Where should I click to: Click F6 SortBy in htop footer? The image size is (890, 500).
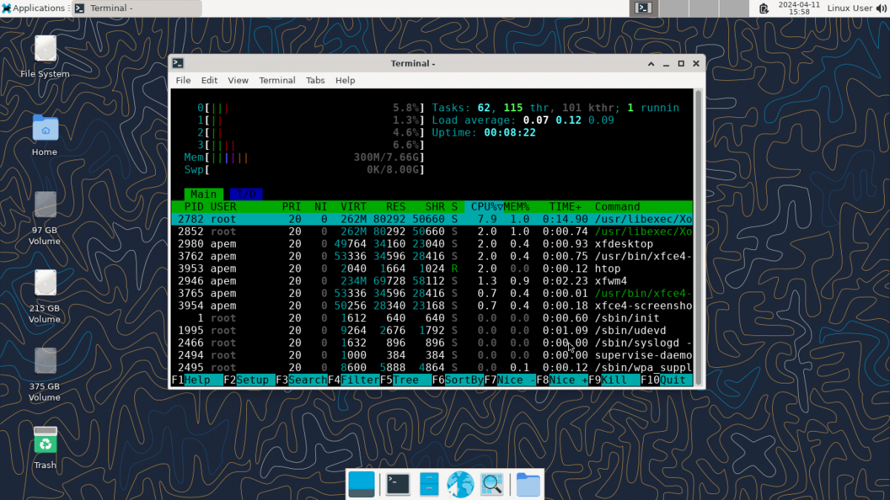pyautogui.click(x=458, y=380)
